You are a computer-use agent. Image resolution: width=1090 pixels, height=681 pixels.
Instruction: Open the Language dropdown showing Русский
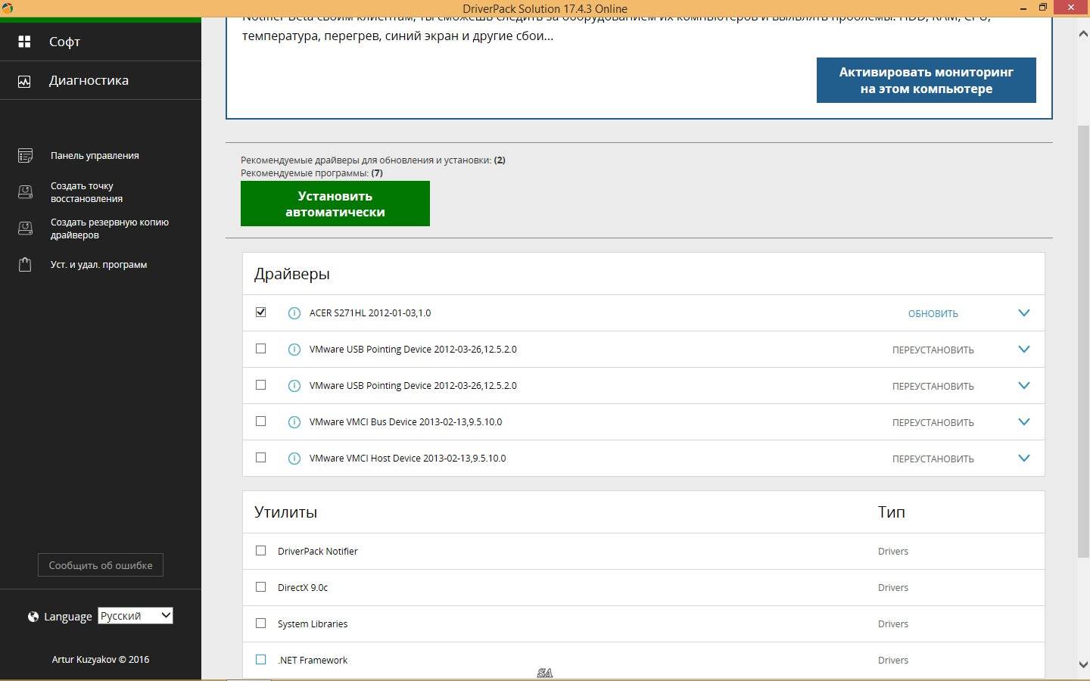click(x=135, y=616)
